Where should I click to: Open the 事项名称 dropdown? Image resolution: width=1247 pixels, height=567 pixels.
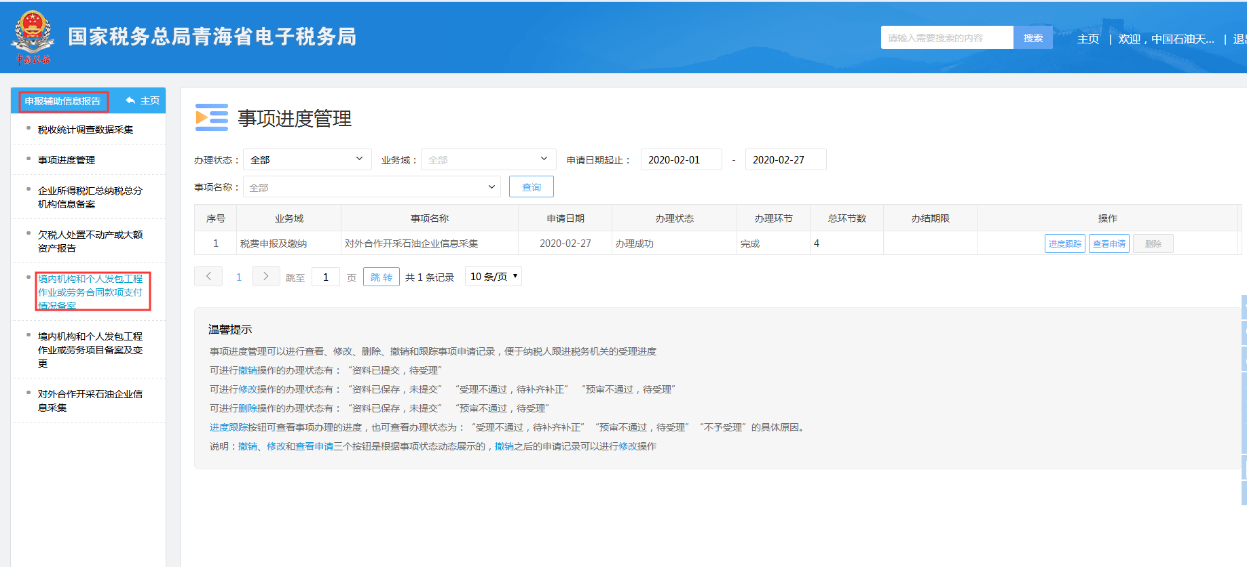(371, 187)
